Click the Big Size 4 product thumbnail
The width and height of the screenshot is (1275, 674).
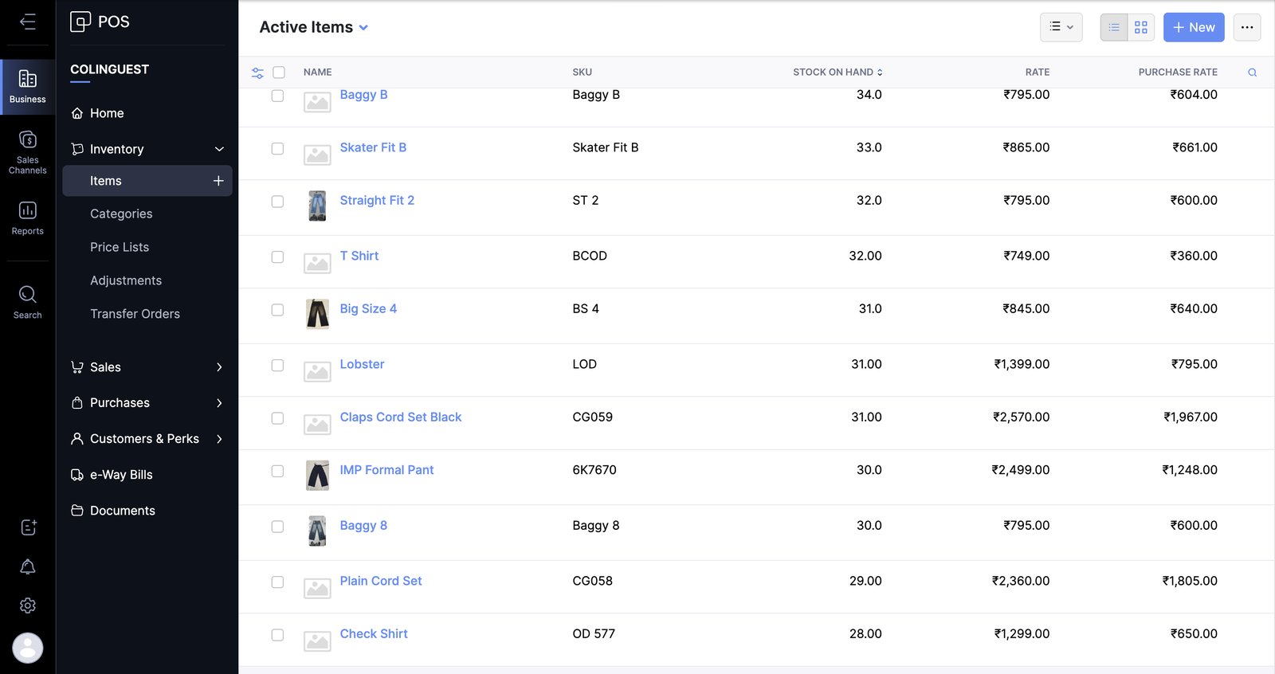coord(317,314)
